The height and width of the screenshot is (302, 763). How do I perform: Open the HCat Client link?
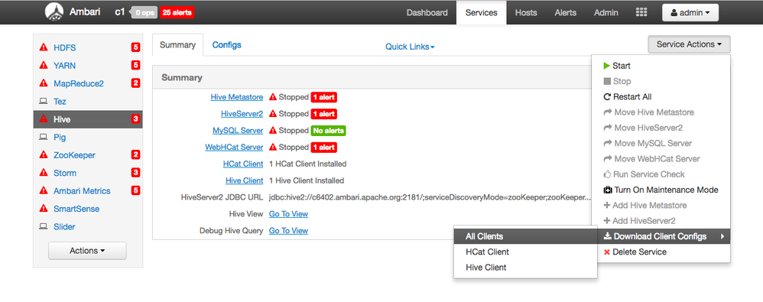243,164
